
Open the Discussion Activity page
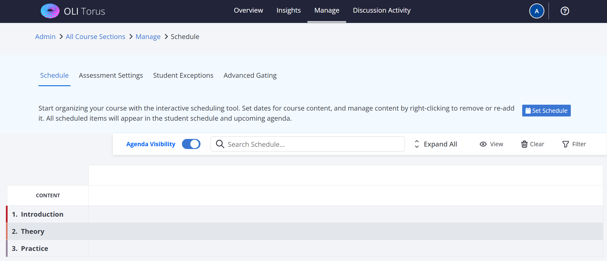(382, 10)
